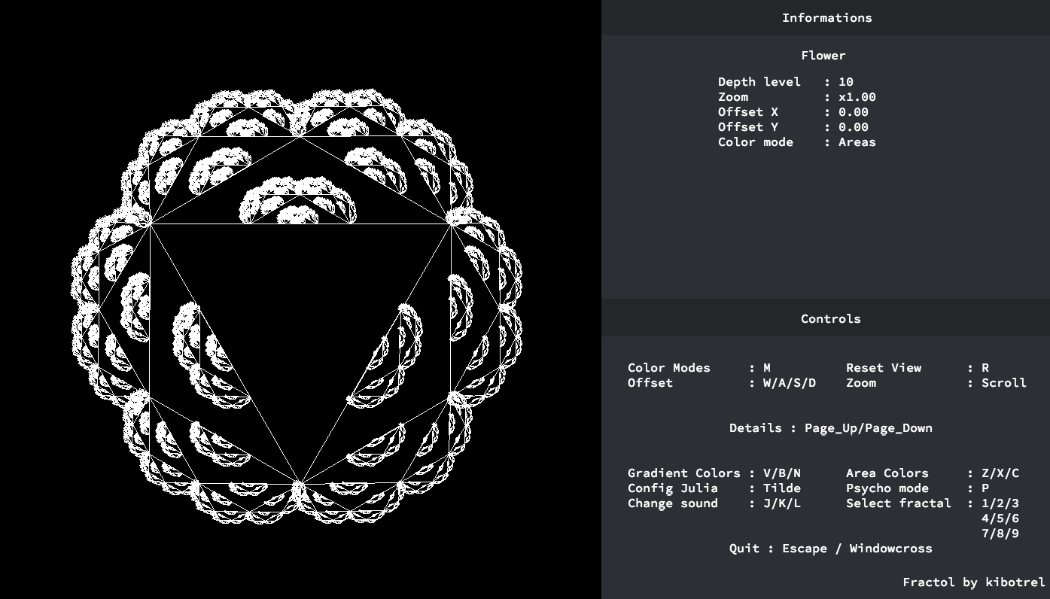Click the Tilde key hint
The image size is (1050, 599).
point(782,488)
